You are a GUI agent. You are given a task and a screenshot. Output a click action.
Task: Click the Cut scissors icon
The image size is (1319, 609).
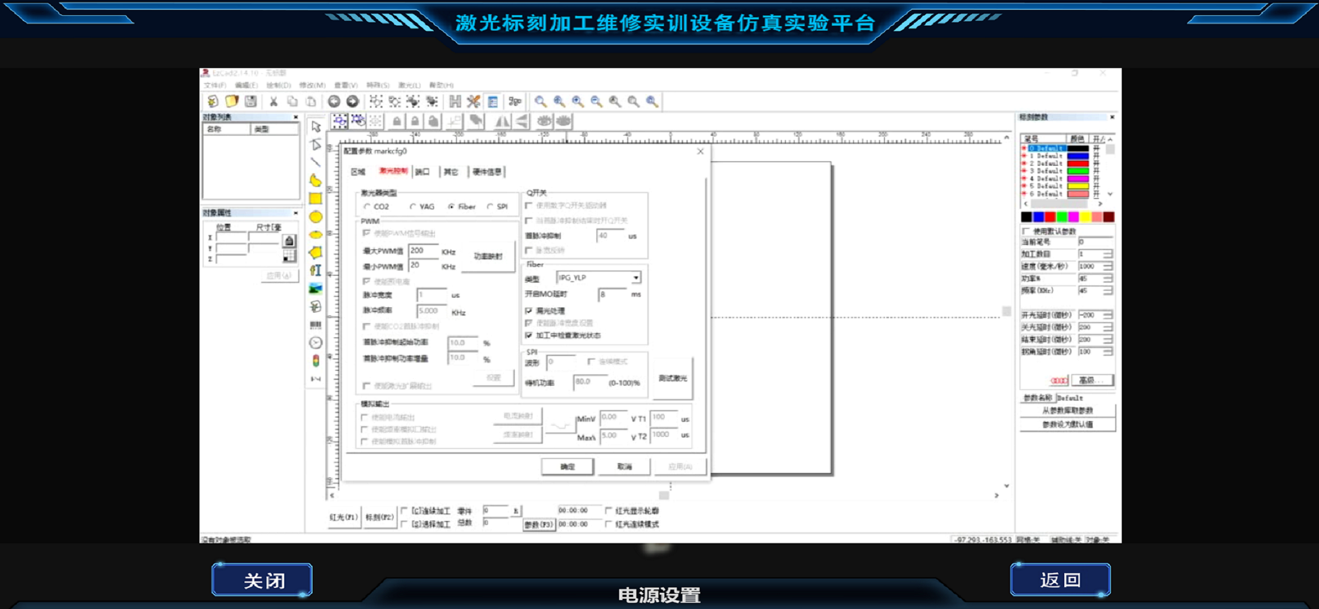coord(273,101)
